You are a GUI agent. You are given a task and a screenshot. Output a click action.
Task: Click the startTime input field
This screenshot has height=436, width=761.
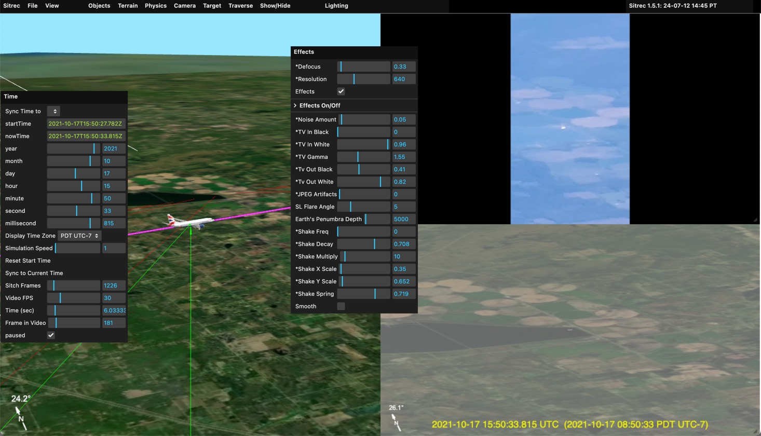(86, 124)
